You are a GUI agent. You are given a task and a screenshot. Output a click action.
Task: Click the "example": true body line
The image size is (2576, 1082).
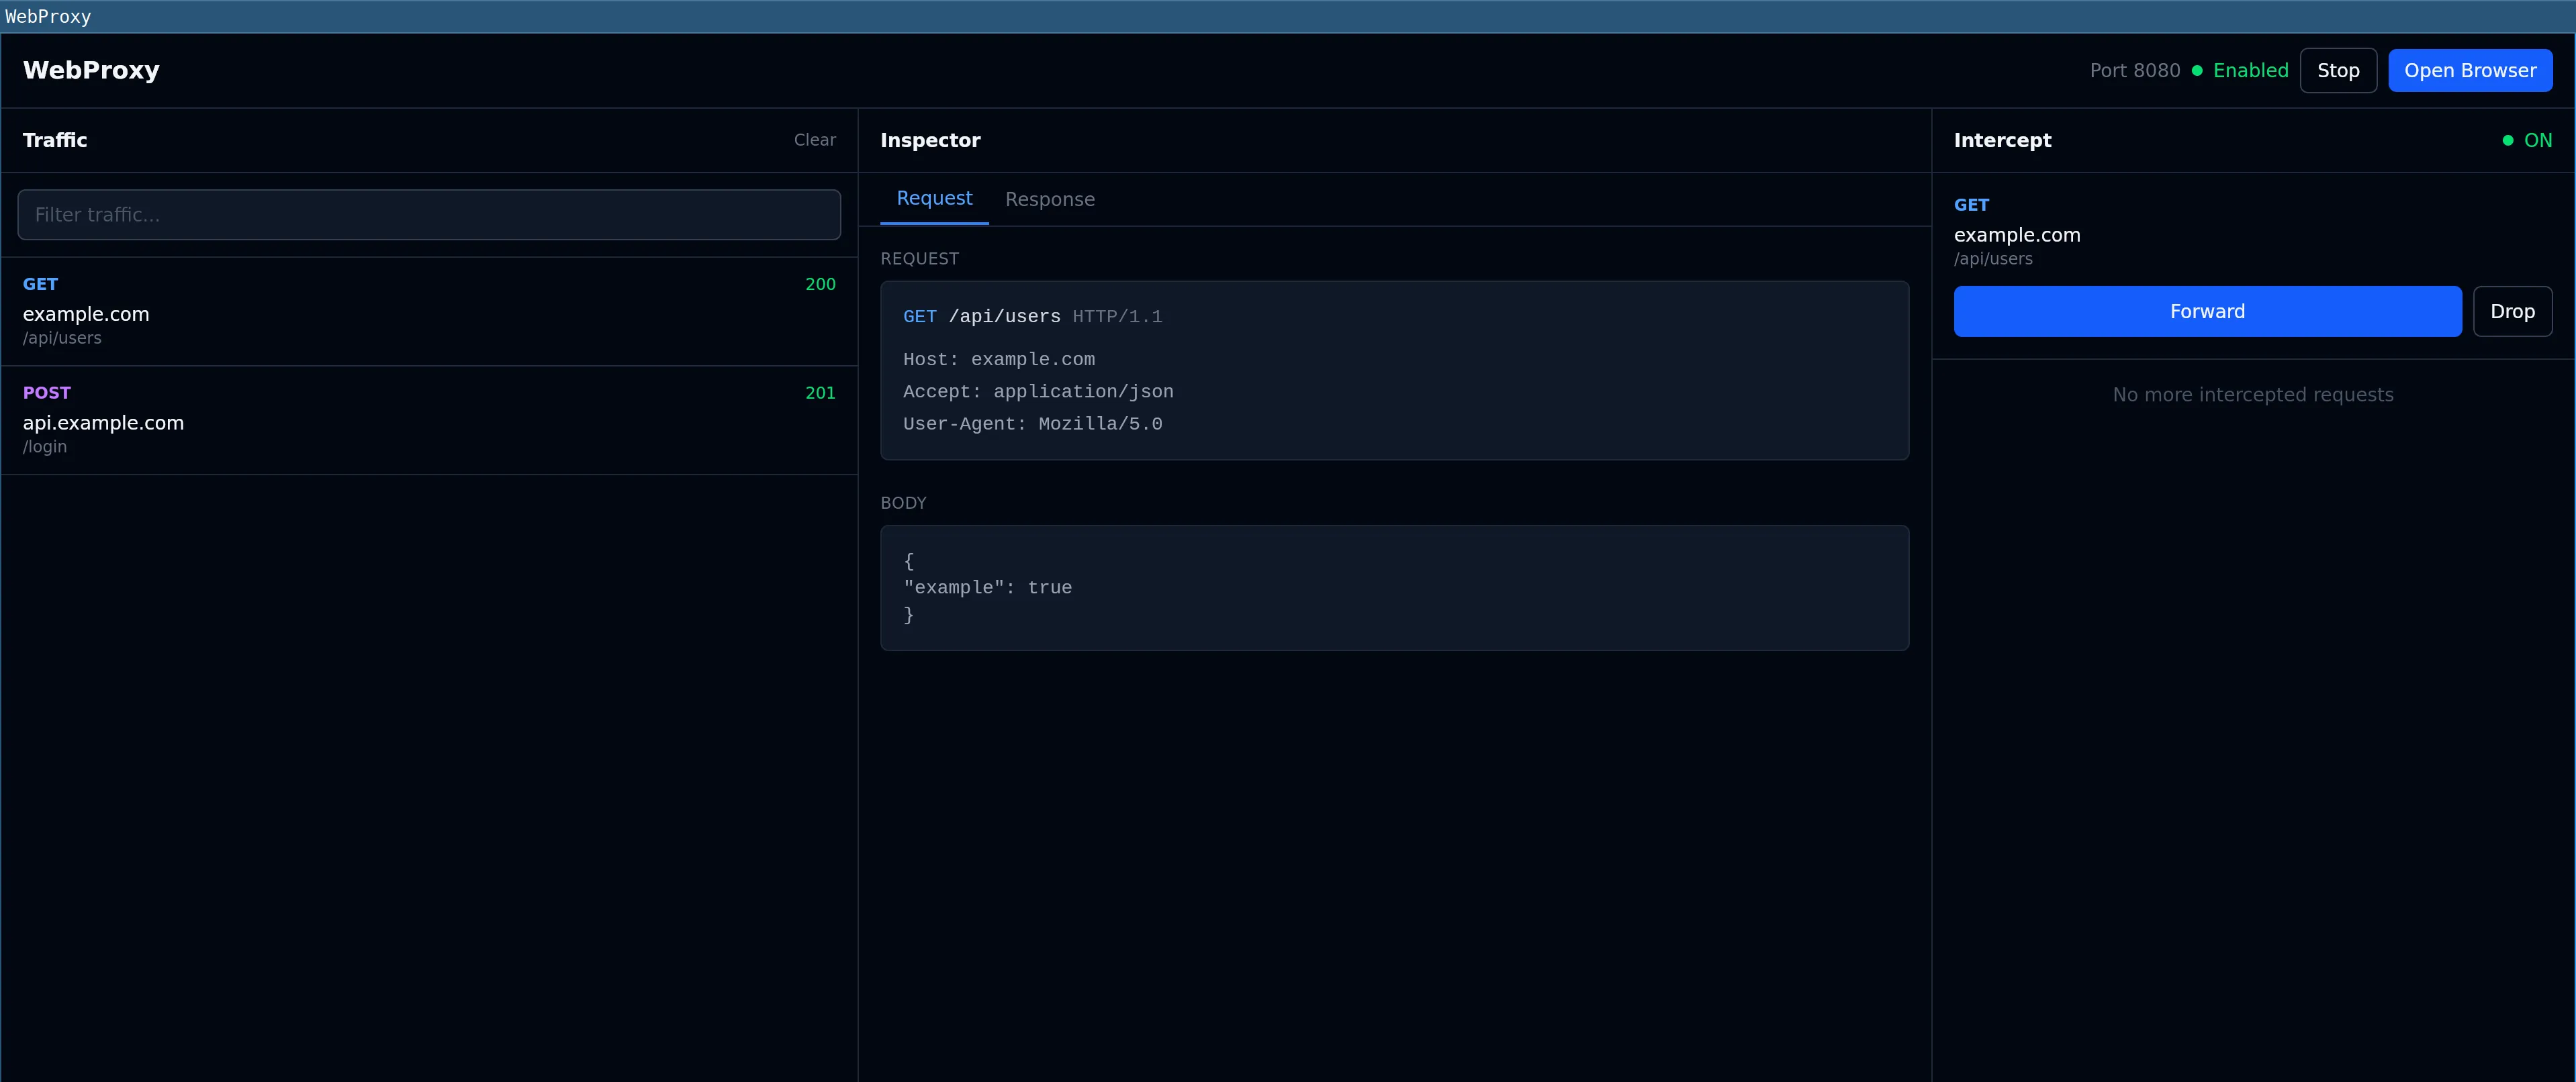(x=988, y=587)
